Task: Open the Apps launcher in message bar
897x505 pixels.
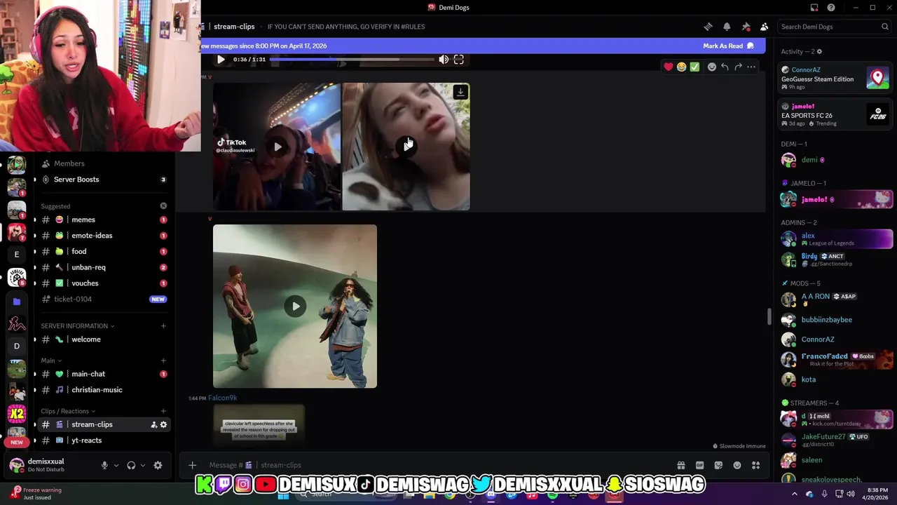Action: [x=755, y=465]
